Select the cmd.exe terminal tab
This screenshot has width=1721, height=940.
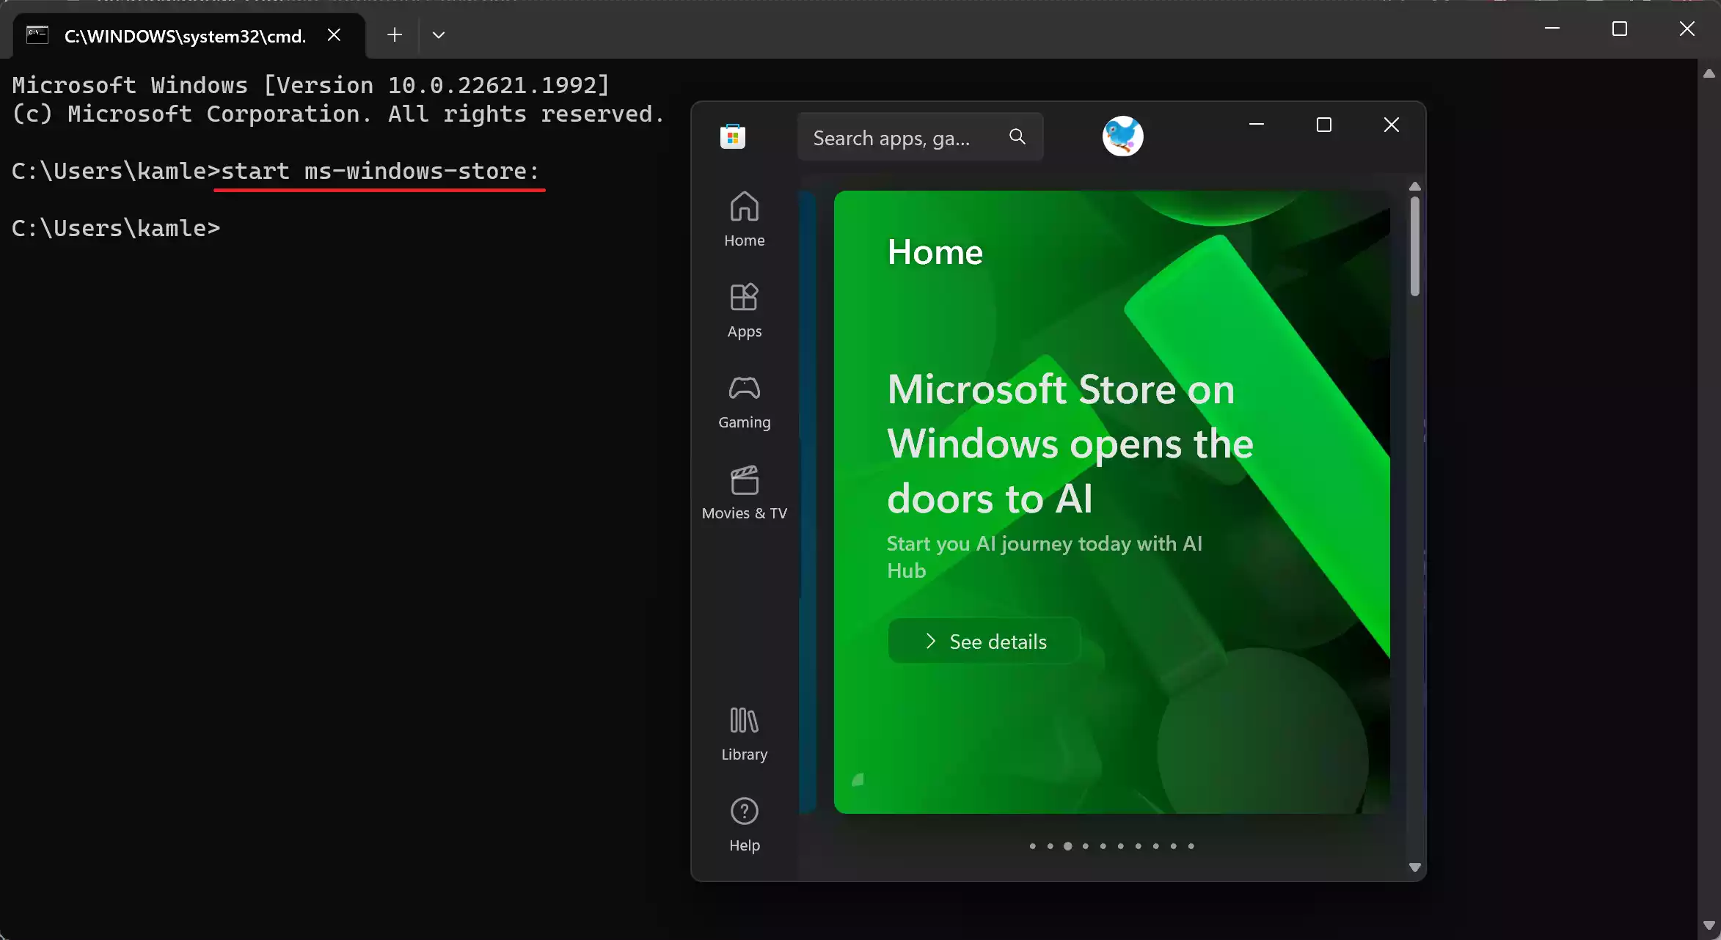pos(189,35)
